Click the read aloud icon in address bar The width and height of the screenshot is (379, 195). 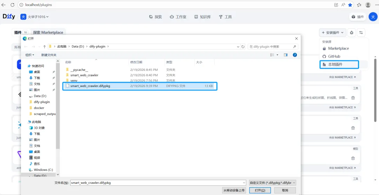[343, 5]
